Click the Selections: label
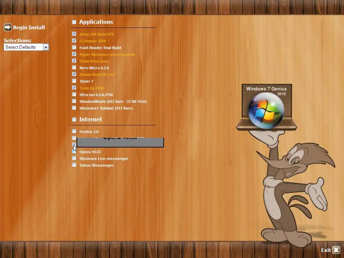 [x=17, y=41]
